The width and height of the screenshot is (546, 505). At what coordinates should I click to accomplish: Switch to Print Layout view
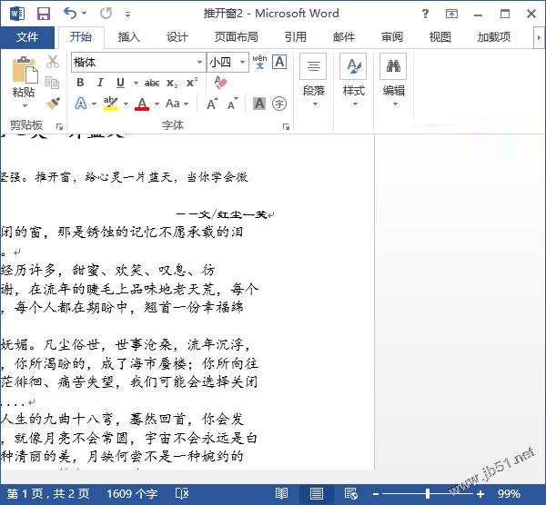[316, 493]
